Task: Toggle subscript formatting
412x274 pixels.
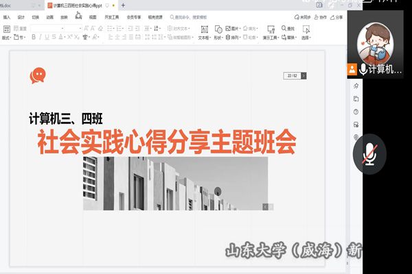Action: coord(76,37)
